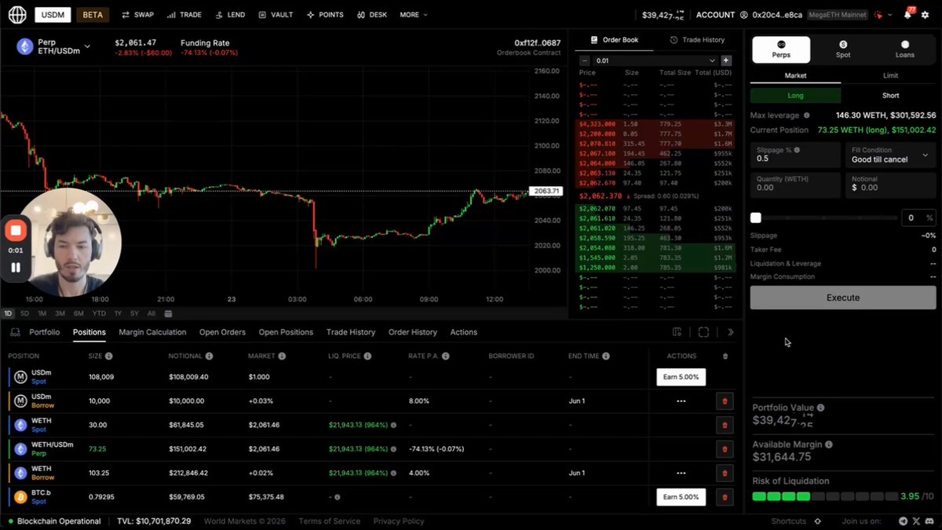Click the order book minus precision button
Screen dimensions: 942x530
[584, 60]
